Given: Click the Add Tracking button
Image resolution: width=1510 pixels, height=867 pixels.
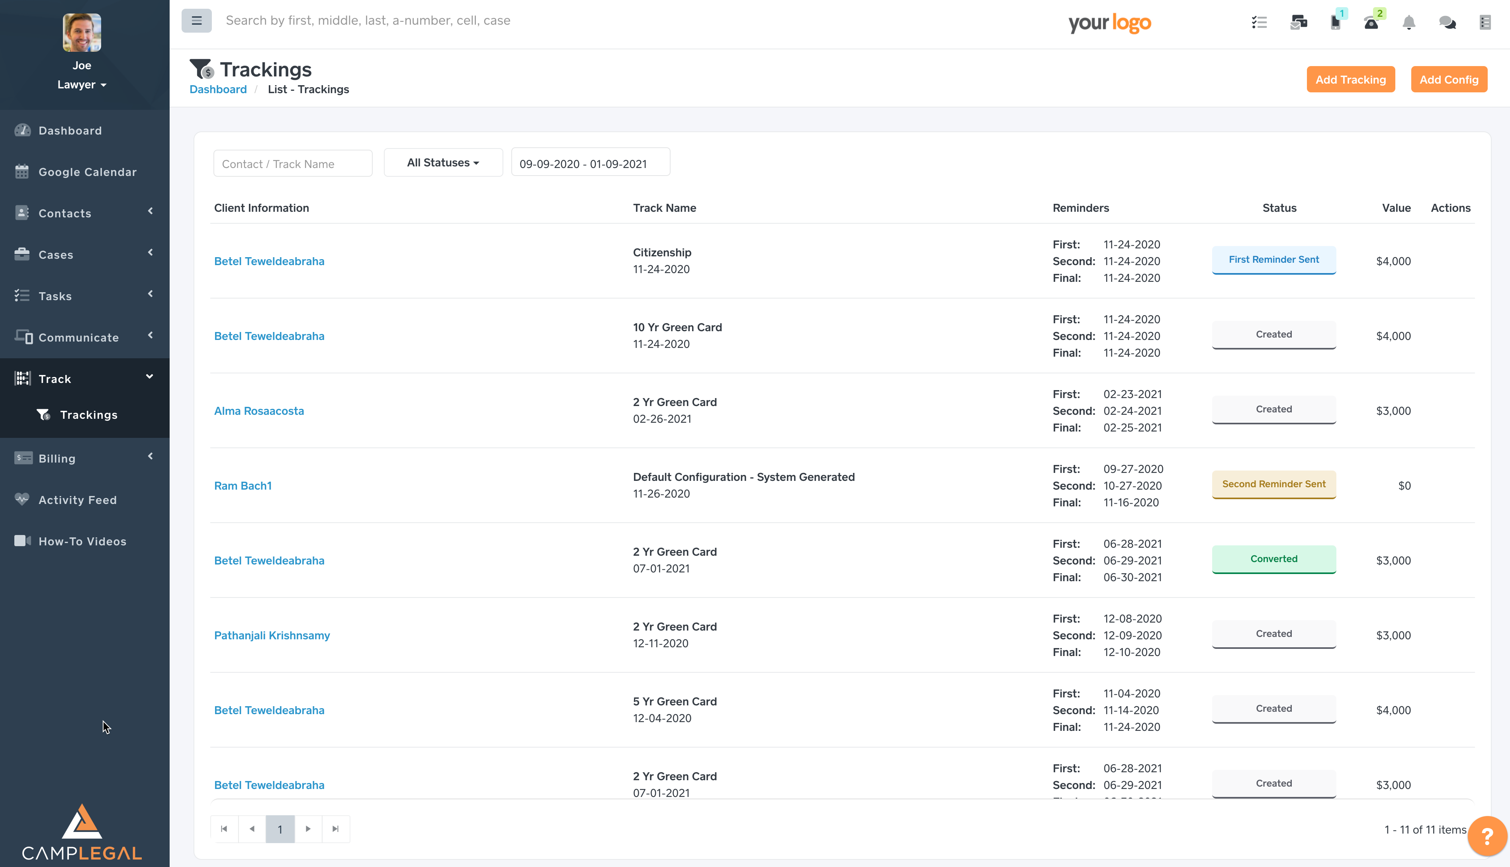Looking at the screenshot, I should tap(1350, 79).
